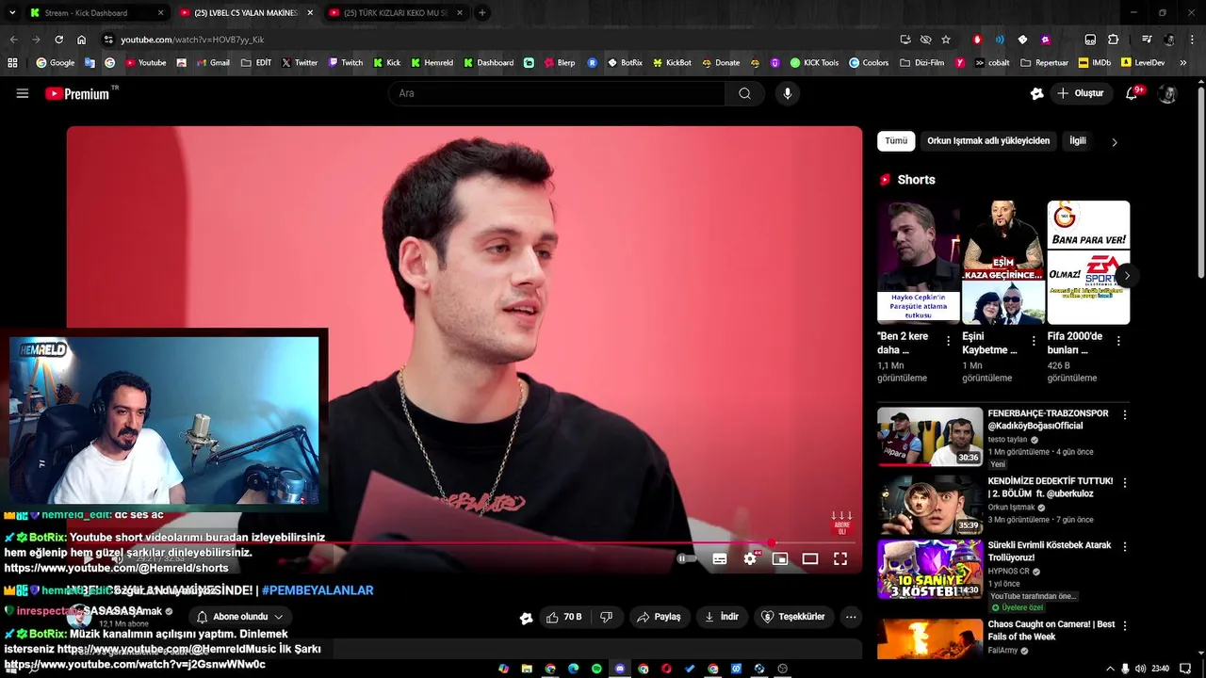Viewport: 1206px width, 678px height.
Task: Open Twitch bookmark
Action: tap(345, 63)
